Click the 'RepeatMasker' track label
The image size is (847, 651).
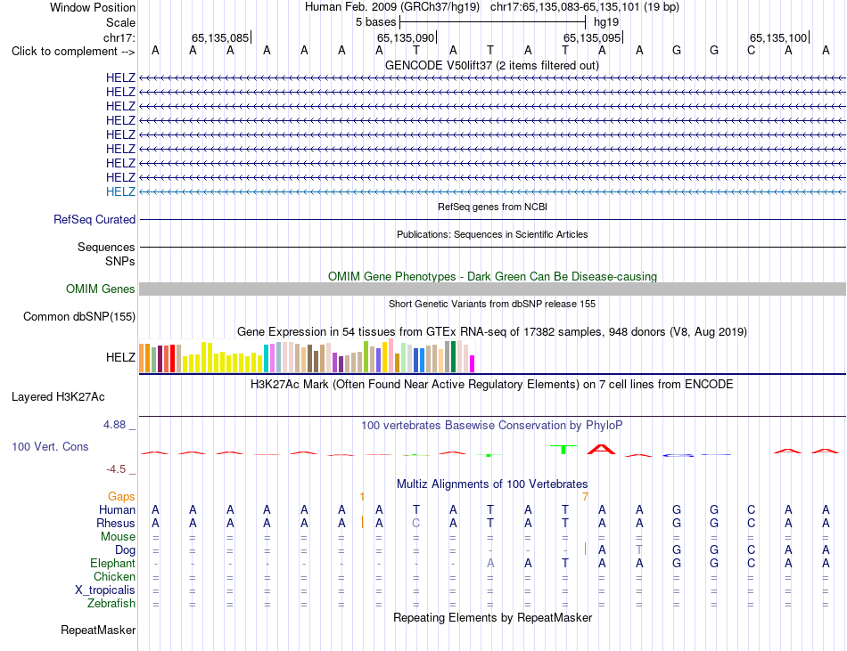point(98,631)
